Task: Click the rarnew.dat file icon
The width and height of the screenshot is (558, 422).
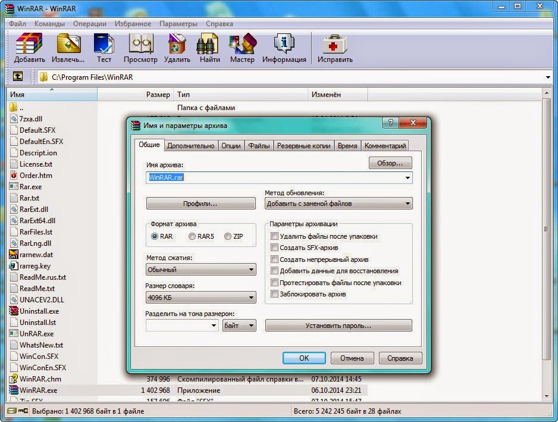Action: (14, 254)
